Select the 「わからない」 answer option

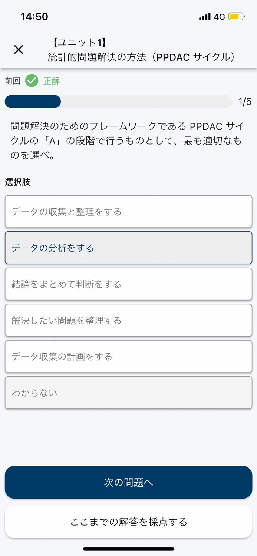coord(128,392)
